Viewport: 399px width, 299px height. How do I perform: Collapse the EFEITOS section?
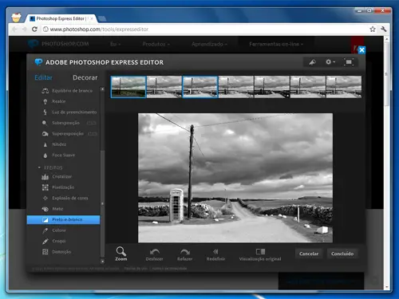tap(39, 167)
